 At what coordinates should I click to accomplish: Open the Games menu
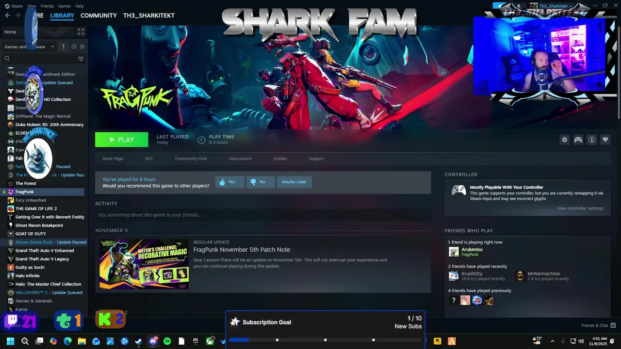[x=64, y=6]
